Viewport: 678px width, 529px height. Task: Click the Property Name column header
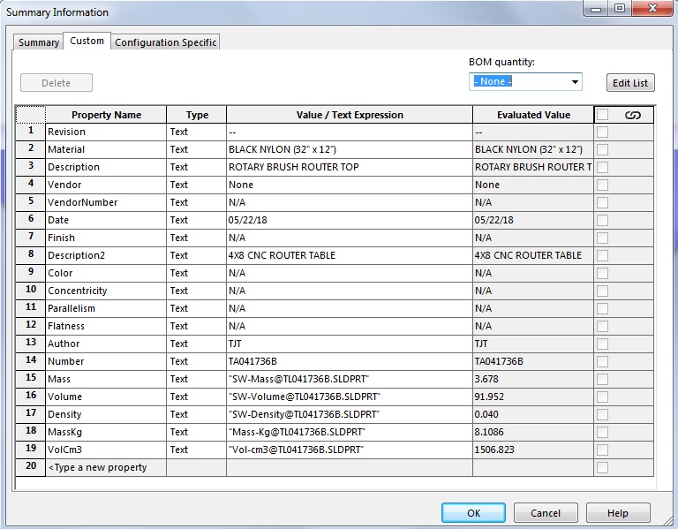click(x=106, y=115)
